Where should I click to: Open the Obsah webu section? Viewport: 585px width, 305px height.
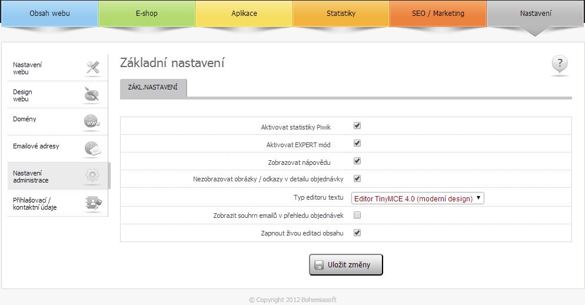[x=49, y=14]
